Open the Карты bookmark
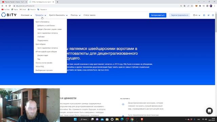This screenshot has height=122, width=217. coord(15,9)
